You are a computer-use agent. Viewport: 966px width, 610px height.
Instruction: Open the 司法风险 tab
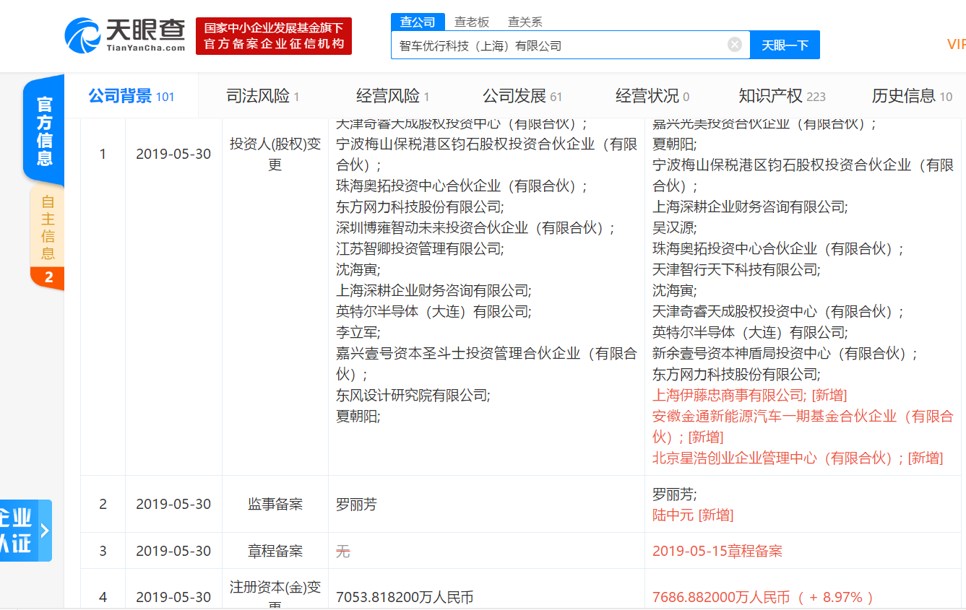pos(262,96)
